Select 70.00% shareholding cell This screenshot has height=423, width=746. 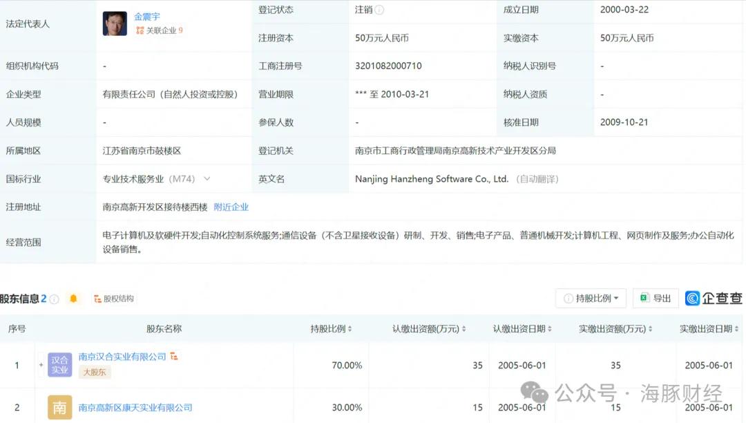347,366
